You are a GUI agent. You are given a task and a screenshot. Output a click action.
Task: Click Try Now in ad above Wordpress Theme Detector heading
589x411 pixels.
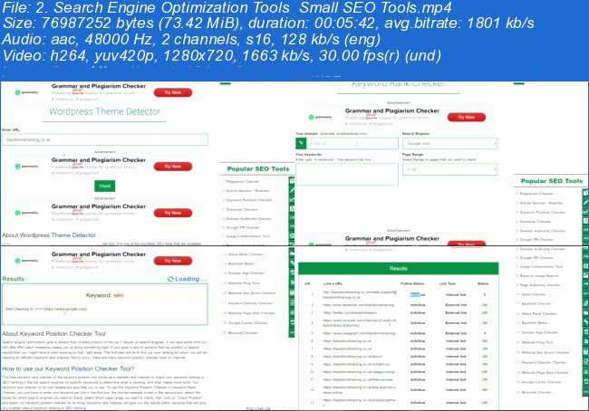[173, 92]
